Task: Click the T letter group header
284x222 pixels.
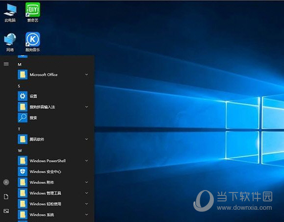Action: point(19,129)
